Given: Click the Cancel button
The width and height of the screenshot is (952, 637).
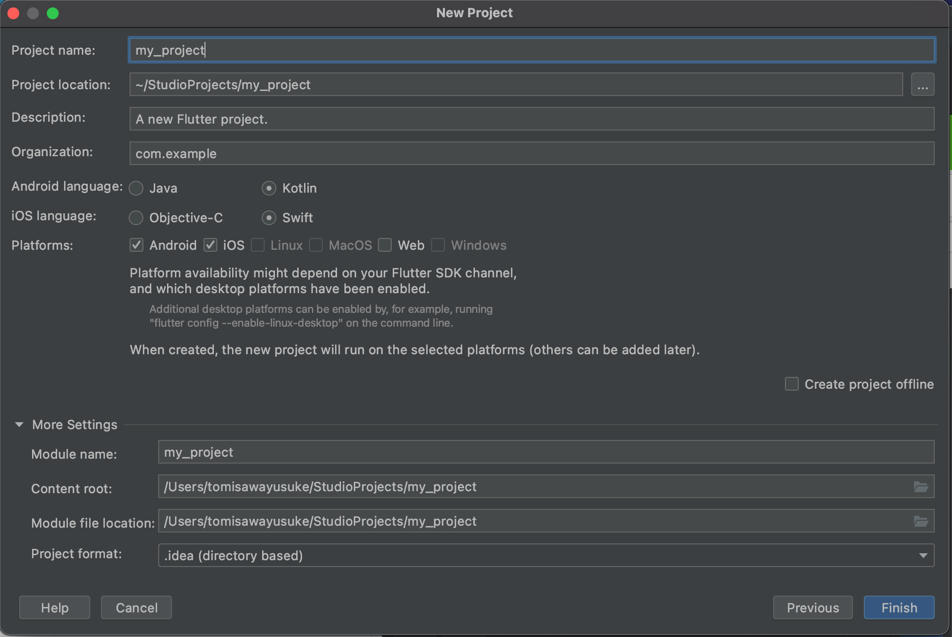Looking at the screenshot, I should [136, 607].
